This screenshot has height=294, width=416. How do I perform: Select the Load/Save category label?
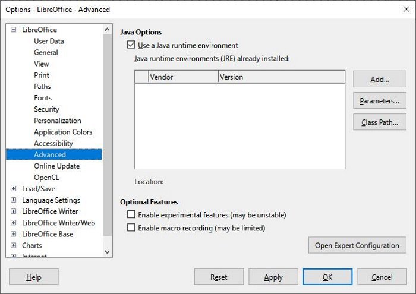(x=39, y=189)
